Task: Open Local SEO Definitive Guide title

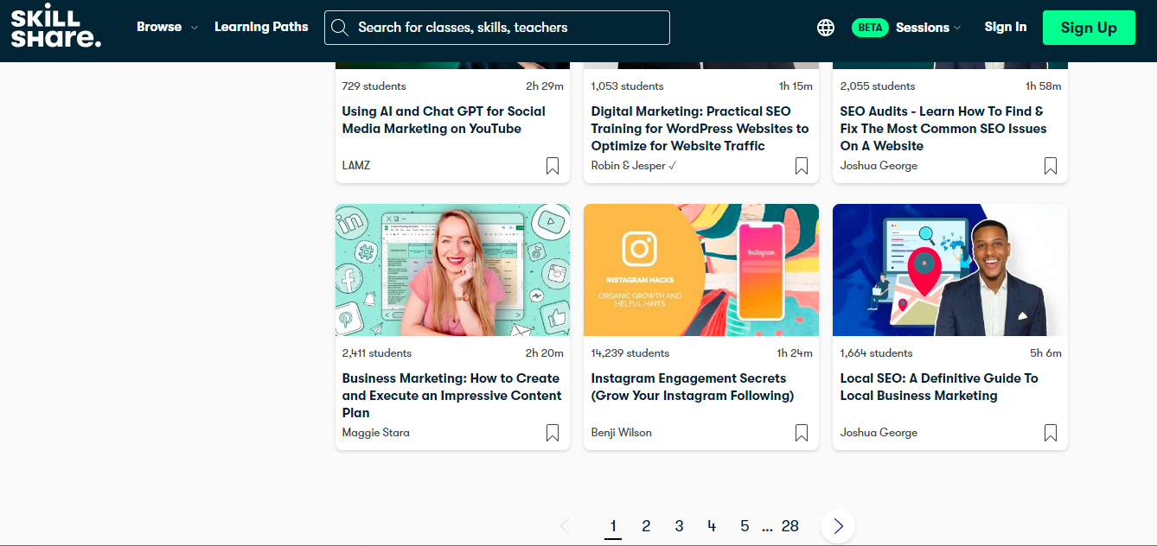Action: pos(939,387)
